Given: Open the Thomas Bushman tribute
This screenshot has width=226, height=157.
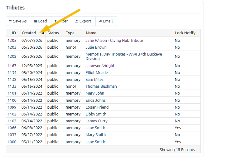Looking at the screenshot, I should coord(101,86).
